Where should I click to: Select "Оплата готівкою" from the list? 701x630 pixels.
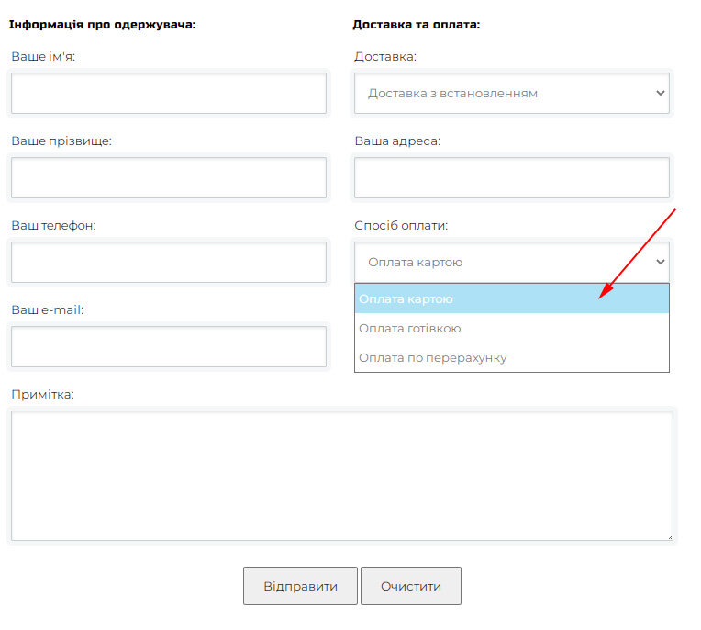511,329
